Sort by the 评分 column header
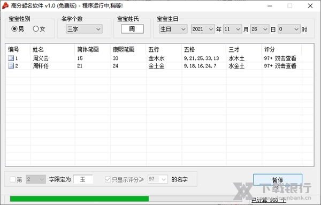This screenshot has height=205, width=321. (x=281, y=49)
